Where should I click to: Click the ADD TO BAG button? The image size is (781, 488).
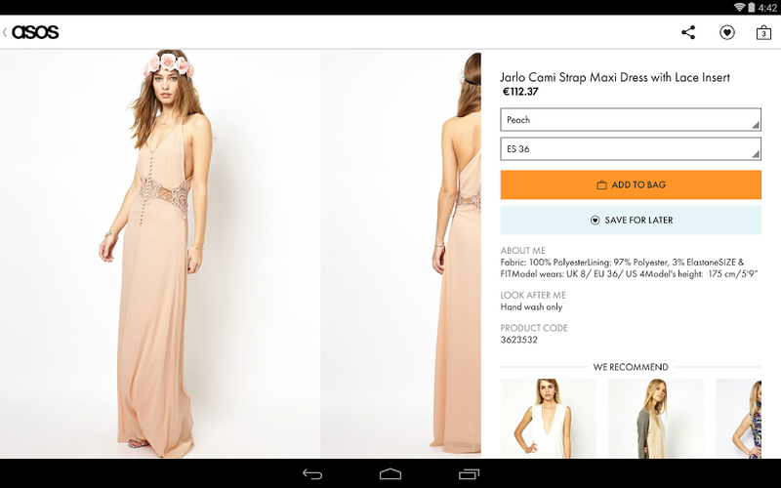(x=631, y=184)
